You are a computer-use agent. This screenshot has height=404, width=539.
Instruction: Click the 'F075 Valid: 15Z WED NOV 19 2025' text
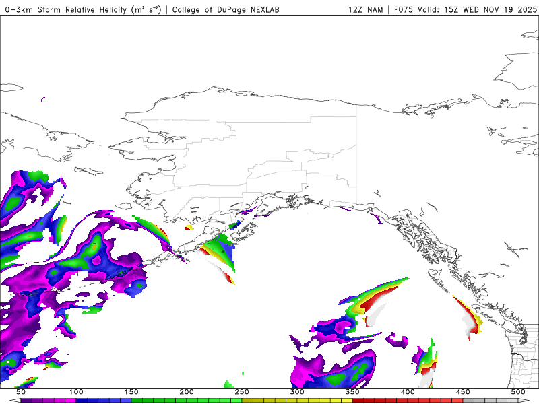click(x=466, y=9)
